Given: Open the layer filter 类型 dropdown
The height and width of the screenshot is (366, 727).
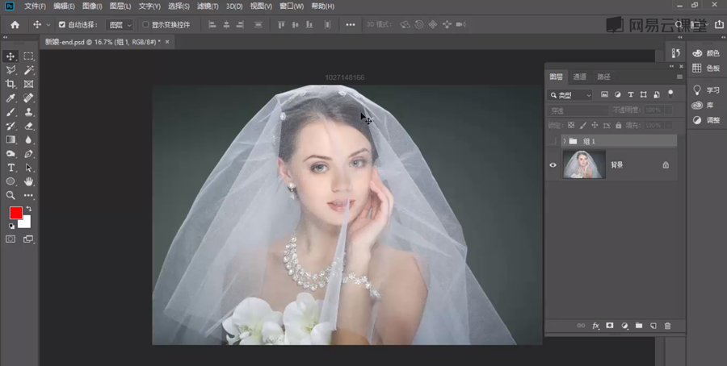Looking at the screenshot, I should coord(570,94).
